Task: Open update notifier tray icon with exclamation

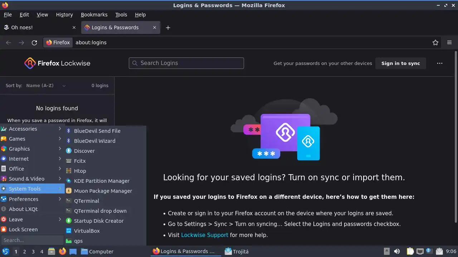Action: 429,251
